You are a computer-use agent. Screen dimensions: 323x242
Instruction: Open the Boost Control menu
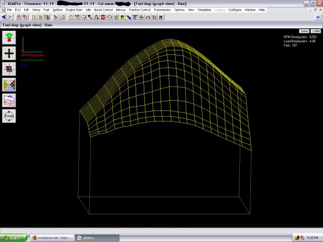point(103,10)
